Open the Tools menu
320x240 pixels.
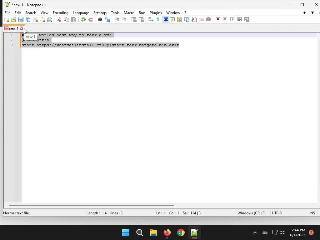click(115, 12)
